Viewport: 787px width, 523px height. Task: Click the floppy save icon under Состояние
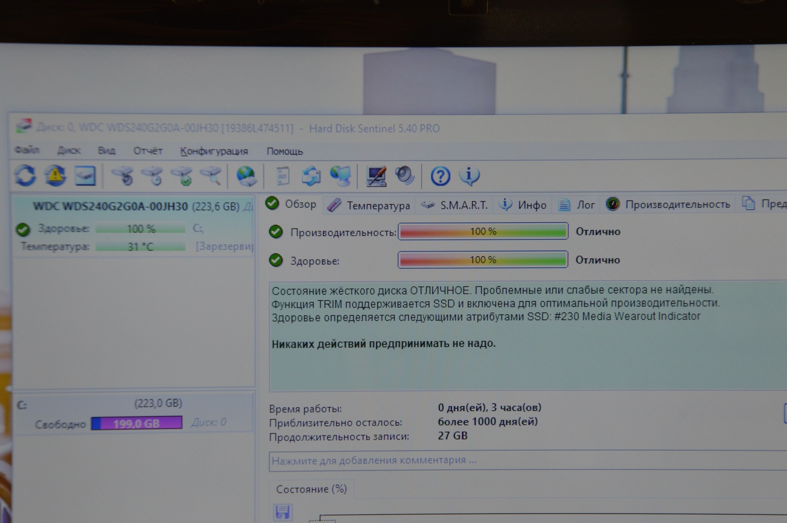click(x=283, y=512)
